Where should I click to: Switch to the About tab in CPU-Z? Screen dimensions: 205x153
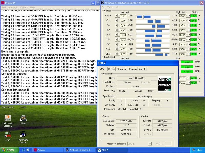[142, 69]
